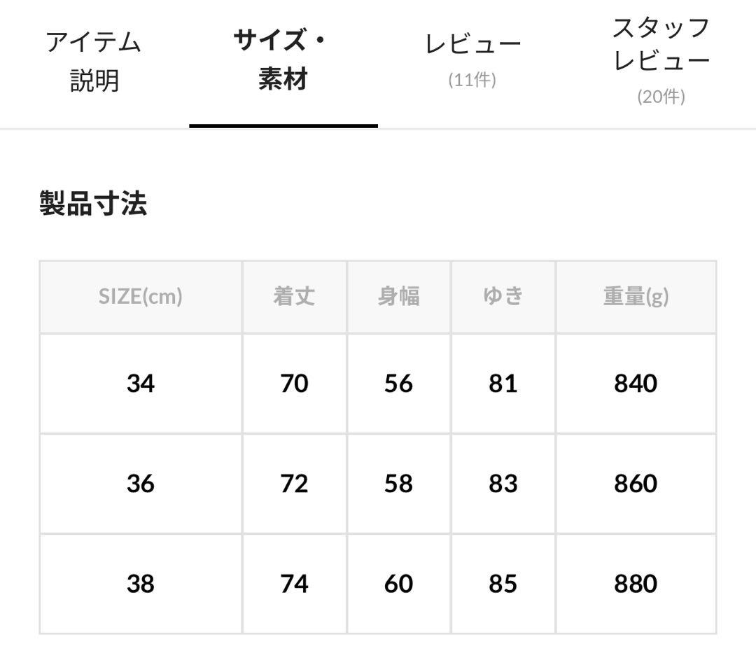This screenshot has height=665, width=756.
Task: Click the 85 ゆき value for size 38
Action: (x=503, y=583)
